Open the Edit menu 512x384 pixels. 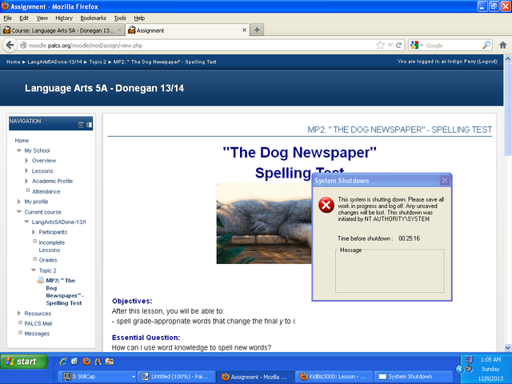coord(24,18)
